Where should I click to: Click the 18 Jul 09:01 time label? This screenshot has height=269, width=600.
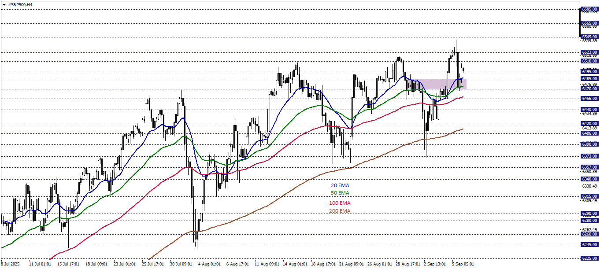pos(96,264)
